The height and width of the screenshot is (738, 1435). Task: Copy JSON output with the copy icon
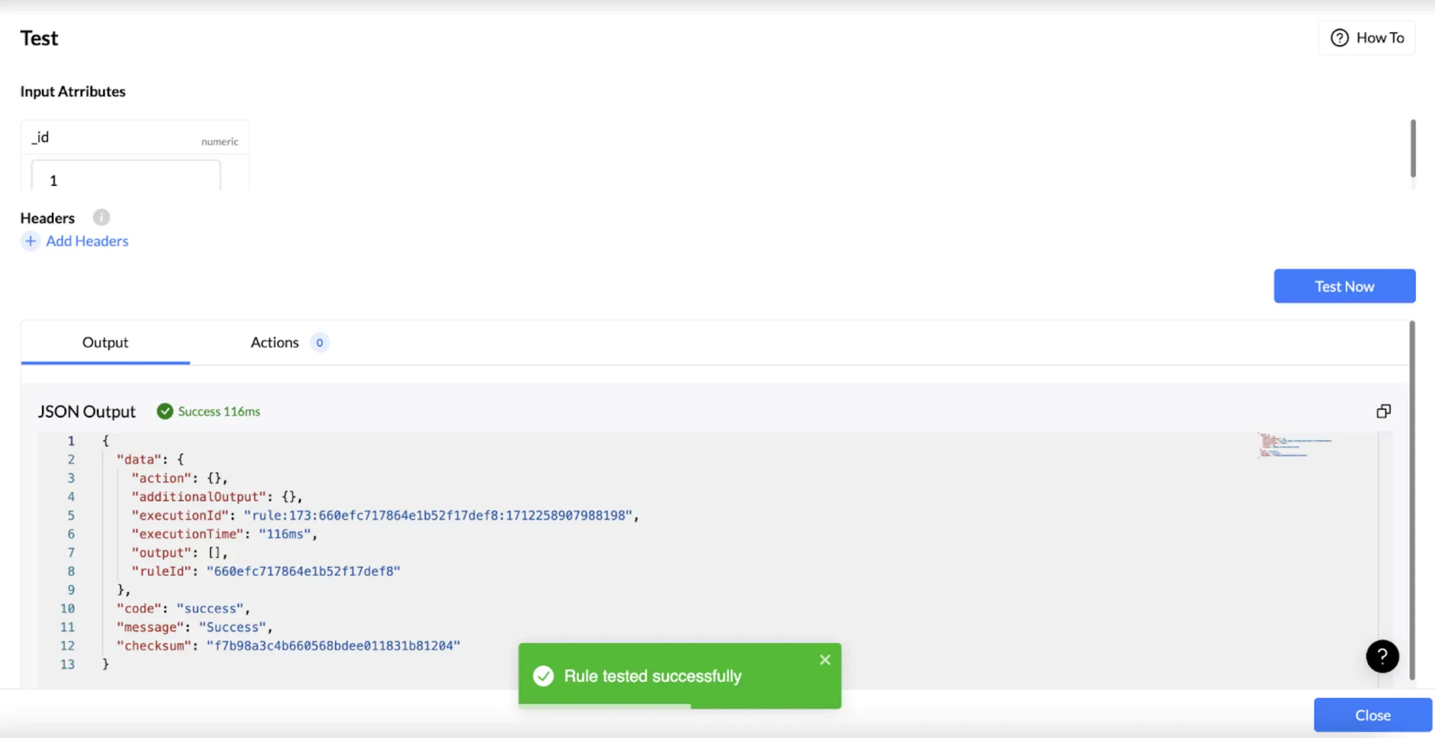(1383, 411)
